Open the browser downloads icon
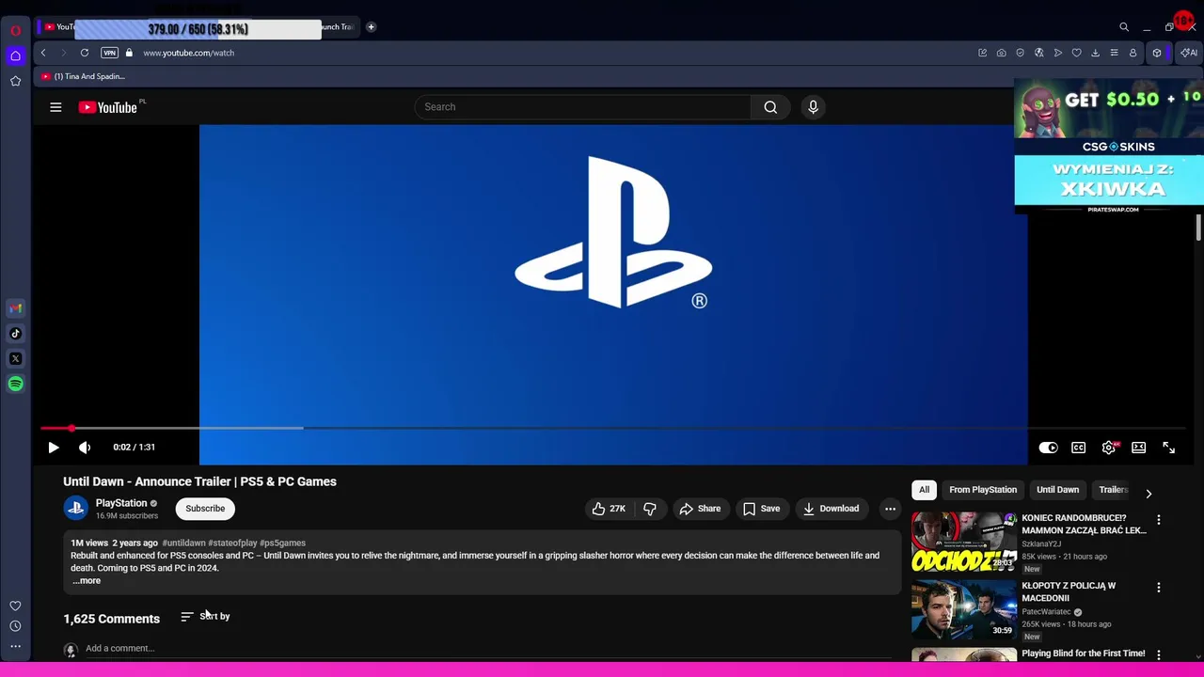Image resolution: width=1204 pixels, height=677 pixels. coord(1095,53)
